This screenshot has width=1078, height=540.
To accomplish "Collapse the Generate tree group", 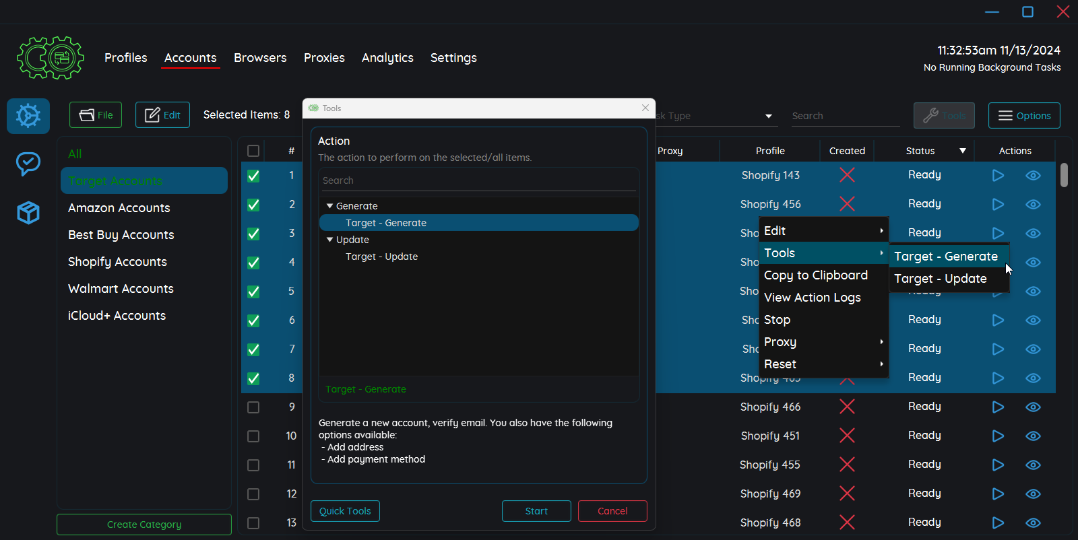I will [x=329, y=206].
